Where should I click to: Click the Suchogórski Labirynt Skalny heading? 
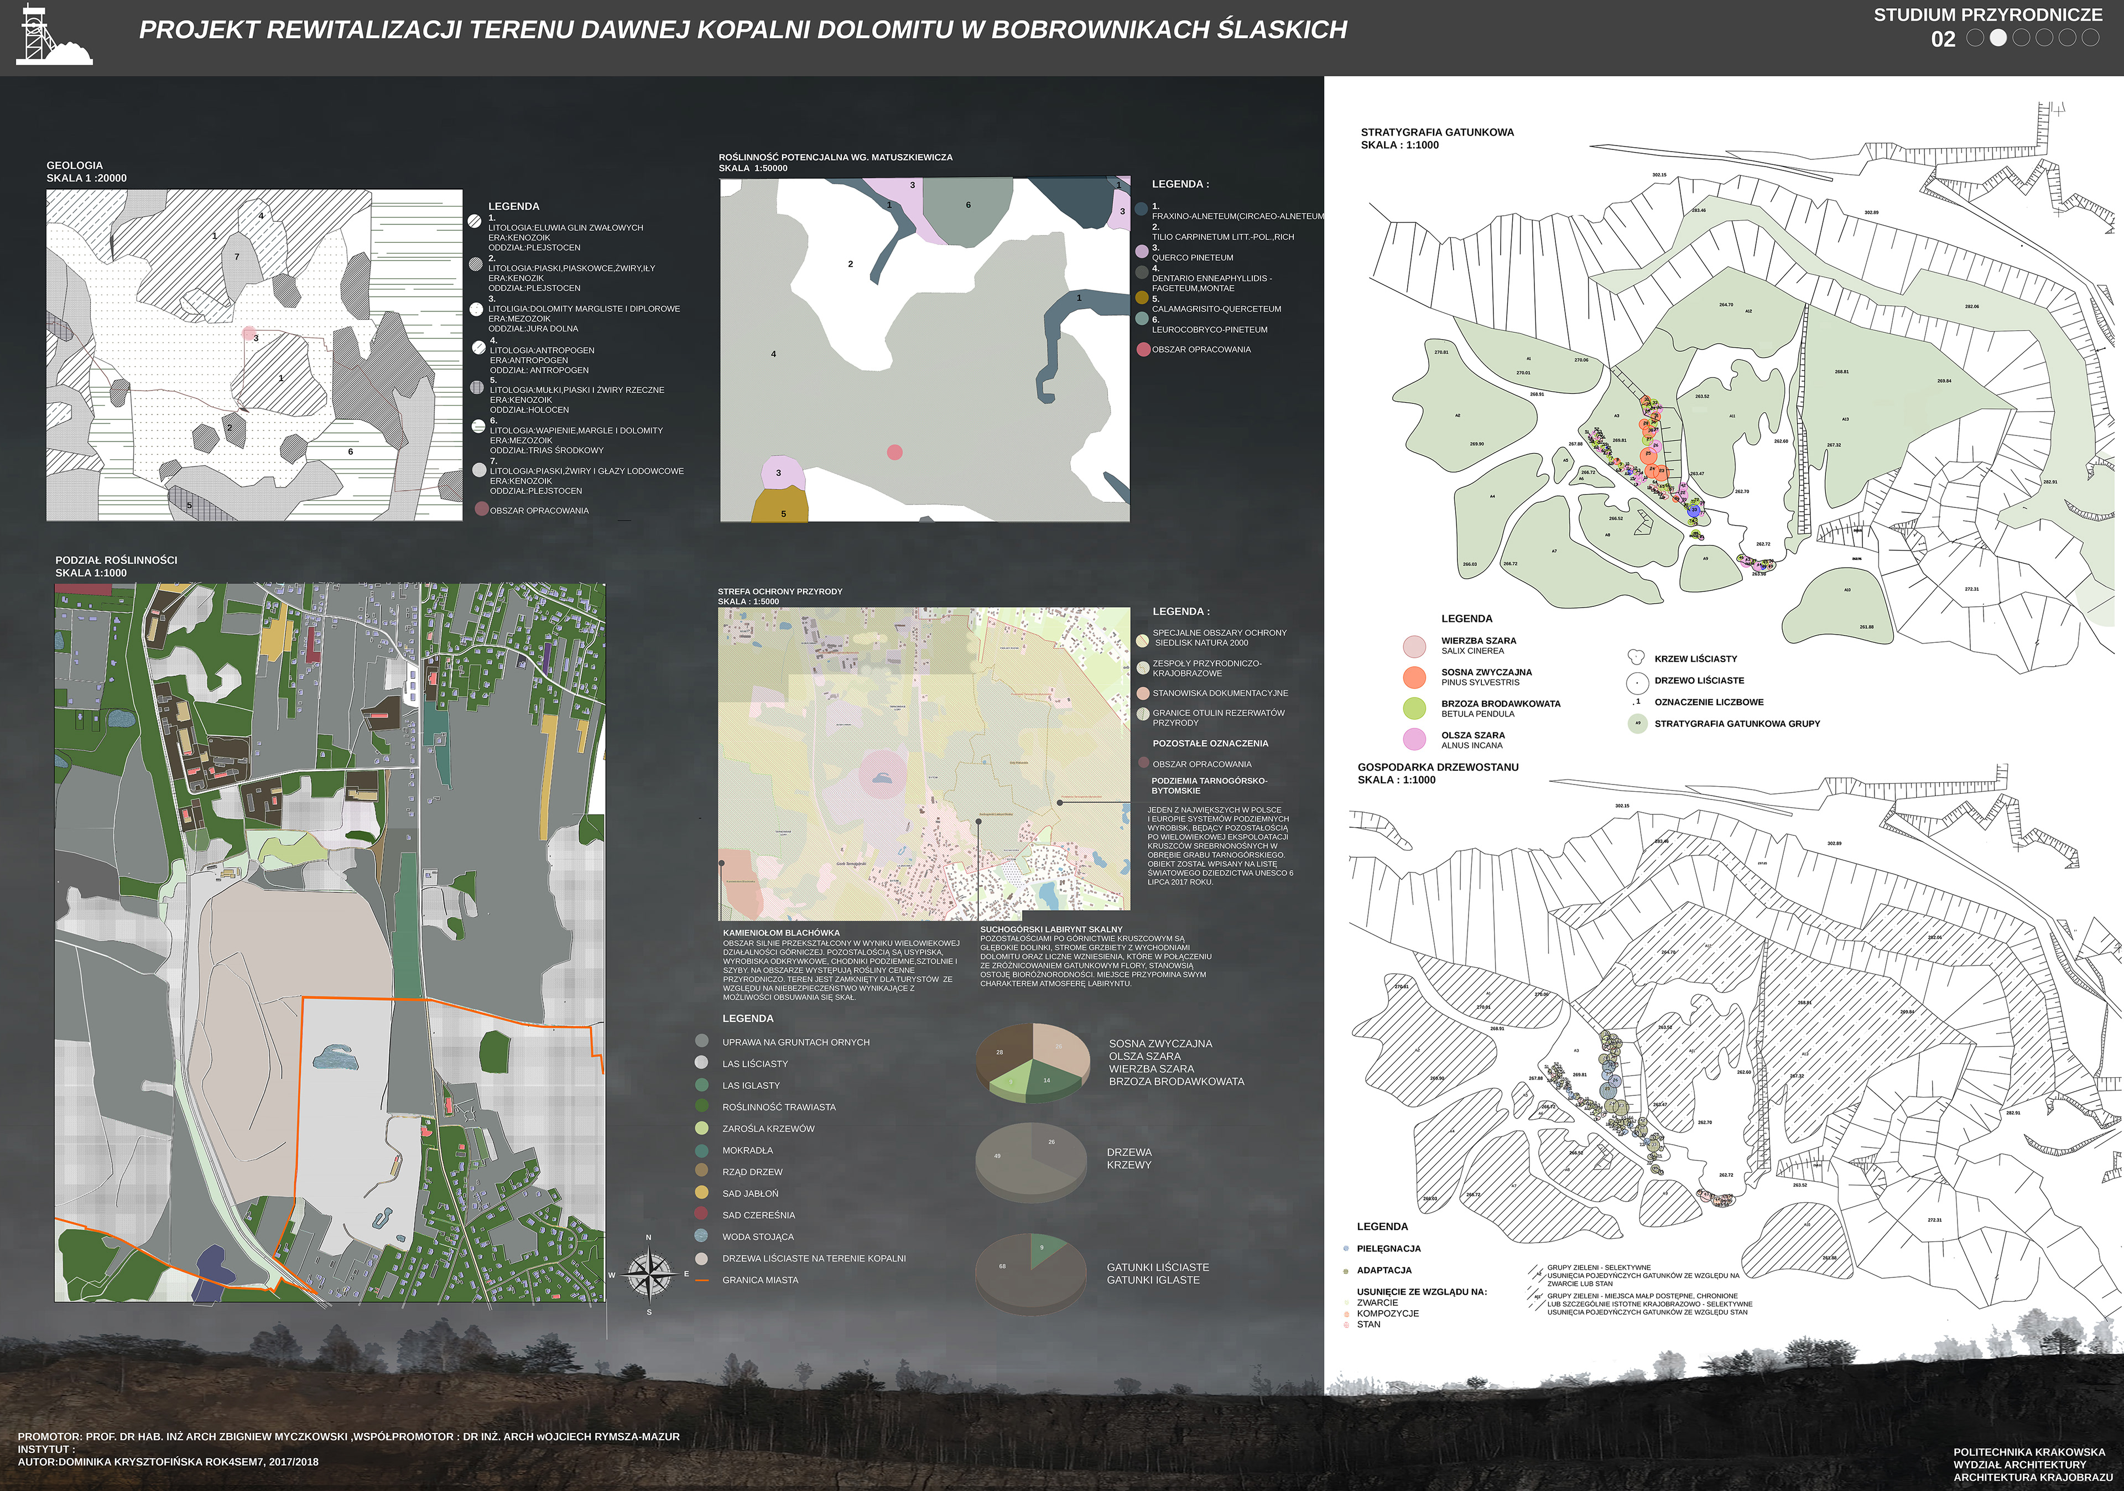point(1051,929)
